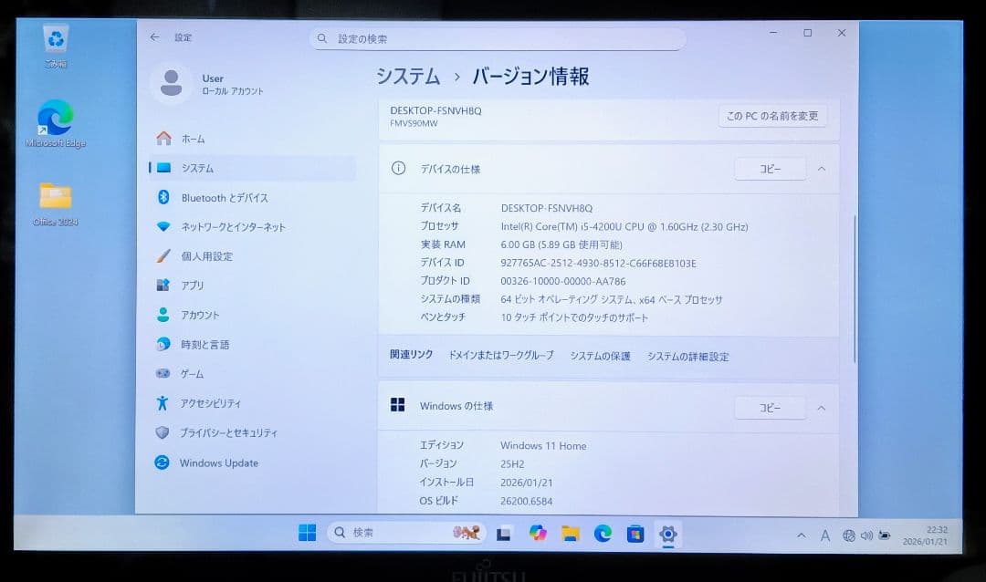986x582 pixels.
Task: Open ネットワークとインターネット settings
Action: [x=236, y=226]
